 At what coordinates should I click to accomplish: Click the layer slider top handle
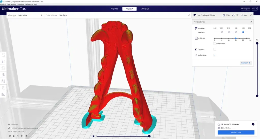(257, 43)
